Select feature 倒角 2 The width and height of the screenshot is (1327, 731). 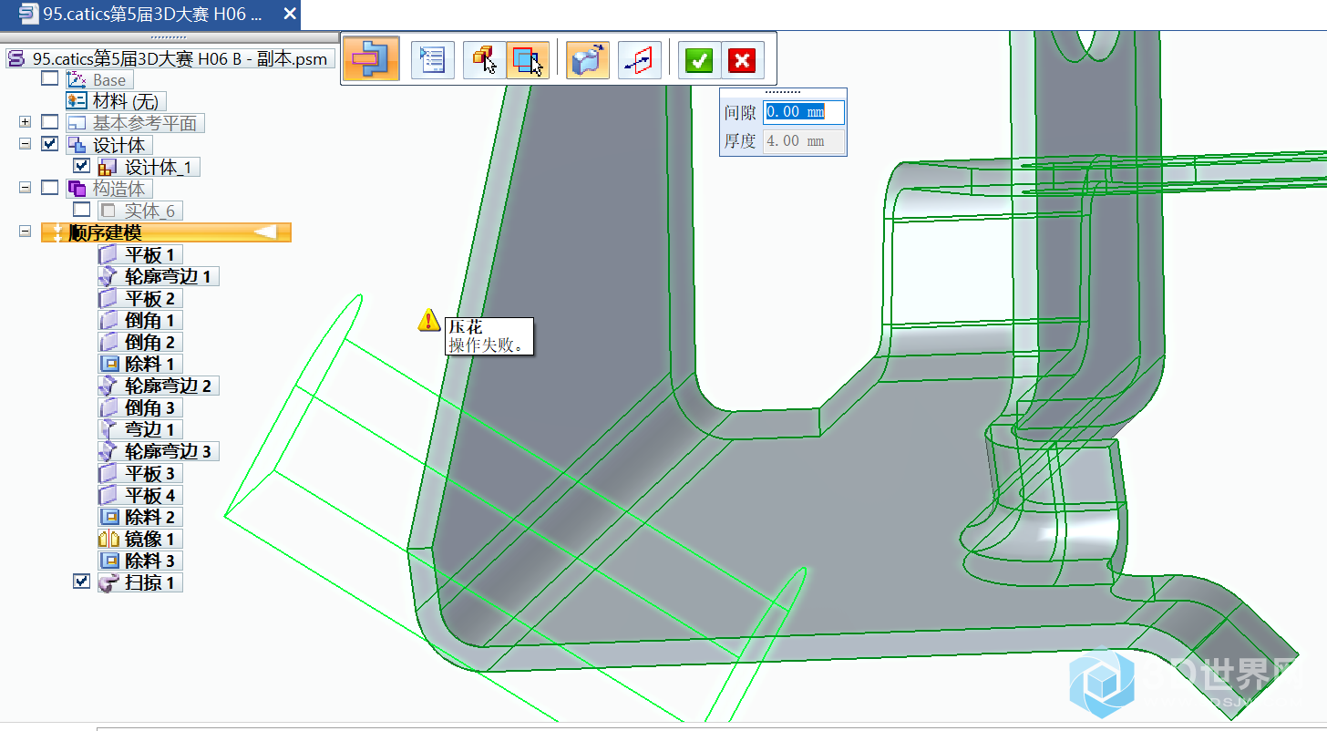(140, 342)
